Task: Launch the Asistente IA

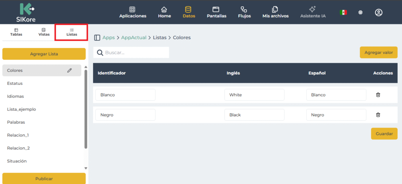Action: (312, 12)
